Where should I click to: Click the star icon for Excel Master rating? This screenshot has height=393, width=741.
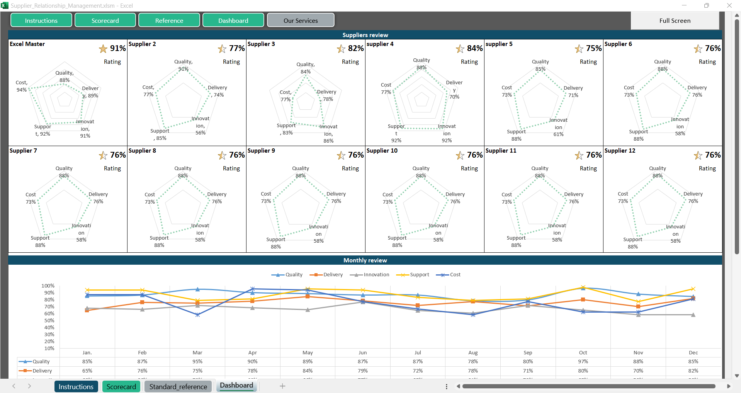(103, 49)
